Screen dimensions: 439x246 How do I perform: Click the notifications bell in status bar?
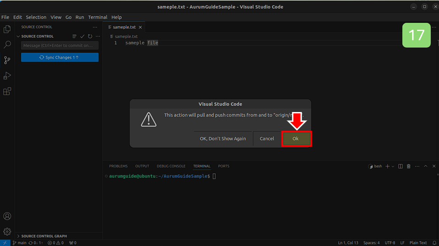434,243
